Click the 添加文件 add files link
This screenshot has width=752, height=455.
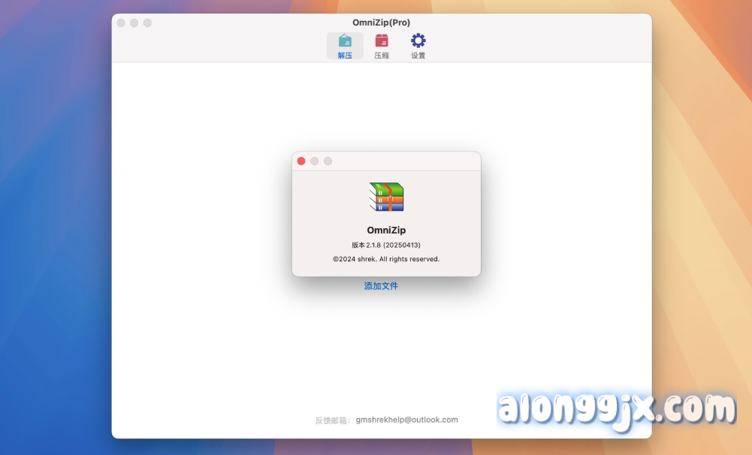tap(381, 286)
